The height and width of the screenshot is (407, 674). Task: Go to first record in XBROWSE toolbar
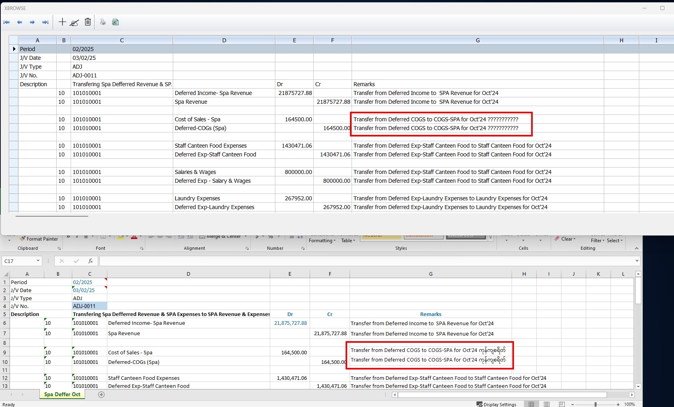pyautogui.click(x=7, y=22)
